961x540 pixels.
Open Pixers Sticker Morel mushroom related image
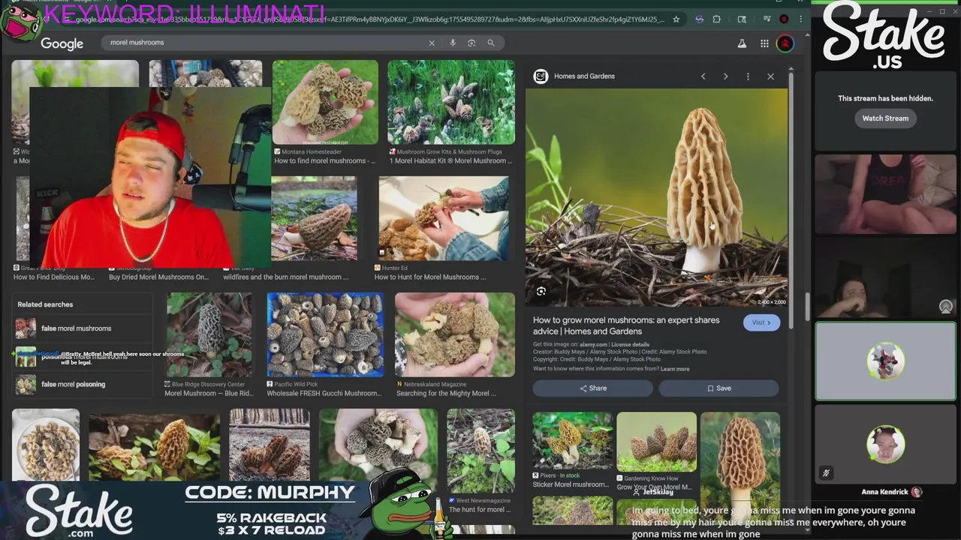click(572, 441)
